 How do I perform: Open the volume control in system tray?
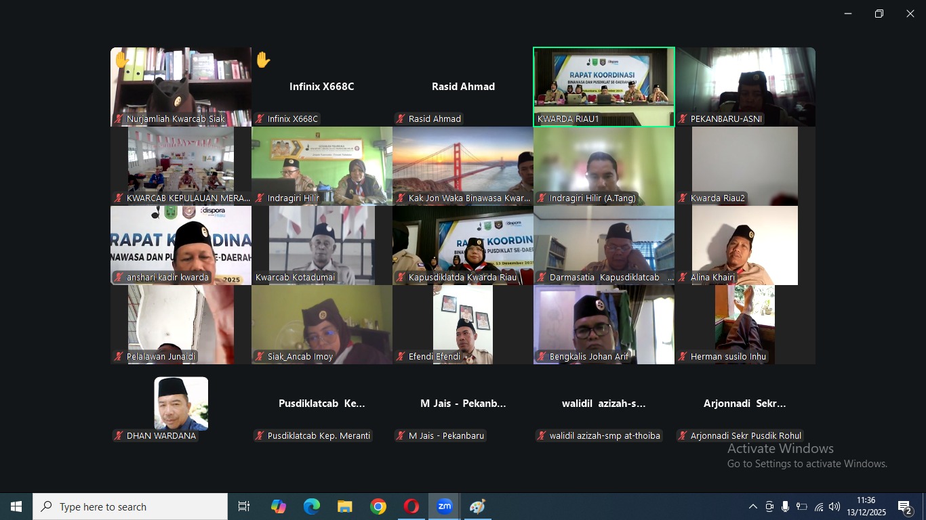click(x=834, y=506)
